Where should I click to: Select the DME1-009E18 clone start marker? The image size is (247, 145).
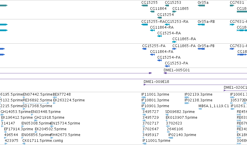[145, 85]
